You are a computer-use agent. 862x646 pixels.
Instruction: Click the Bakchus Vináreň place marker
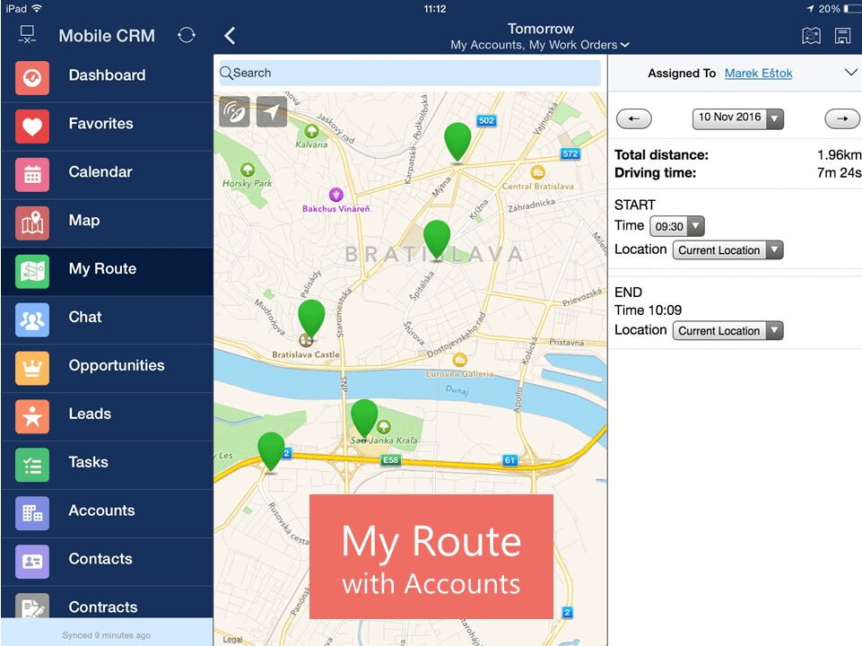(x=335, y=195)
